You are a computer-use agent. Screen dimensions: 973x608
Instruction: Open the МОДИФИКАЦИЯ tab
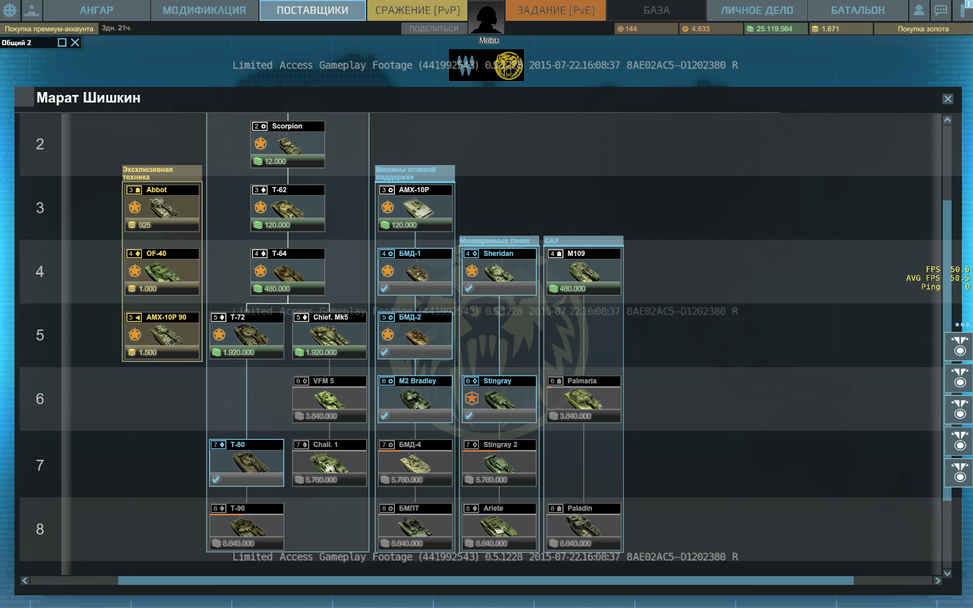tap(204, 10)
